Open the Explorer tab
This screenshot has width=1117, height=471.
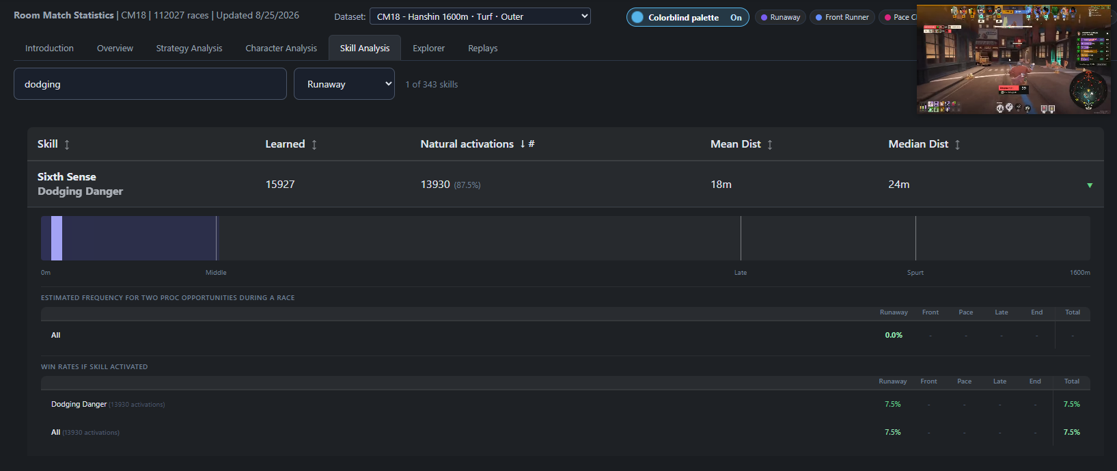pyautogui.click(x=428, y=49)
